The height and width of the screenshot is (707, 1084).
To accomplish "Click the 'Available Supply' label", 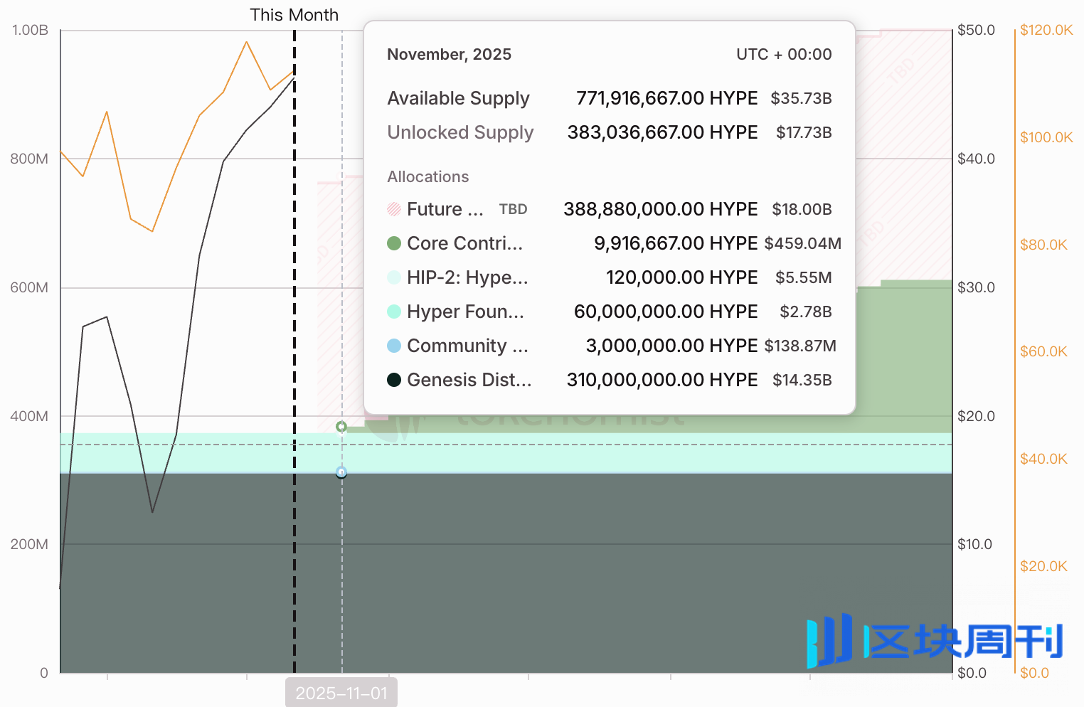I will (459, 98).
